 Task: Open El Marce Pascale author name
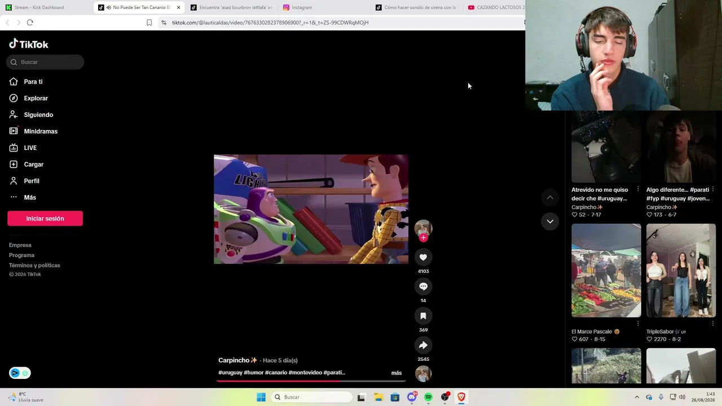coord(596,332)
